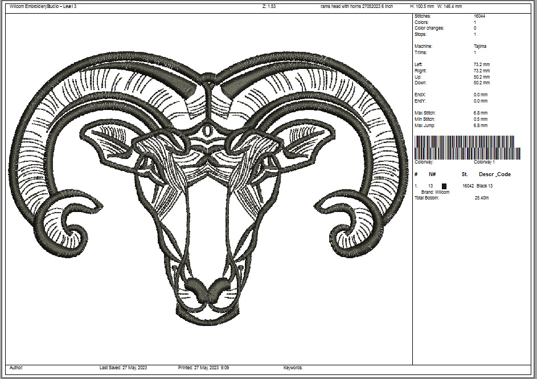537x379 pixels.
Task: Select the design name 'rams head with horns'
Action: (x=356, y=6)
